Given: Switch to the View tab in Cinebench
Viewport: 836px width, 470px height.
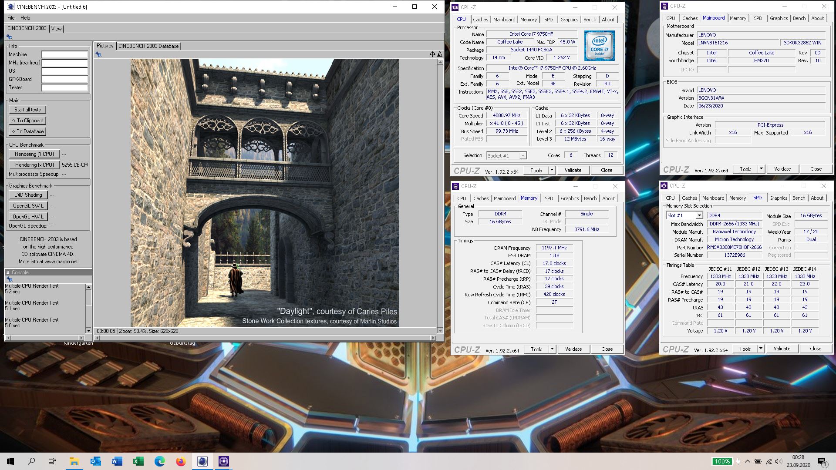Looking at the screenshot, I should click(x=57, y=28).
